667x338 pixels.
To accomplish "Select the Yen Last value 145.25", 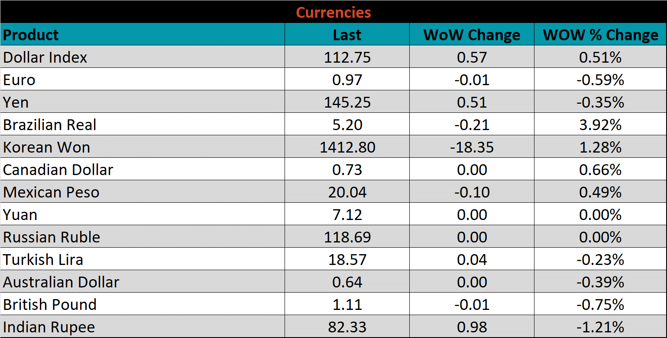I will point(347,102).
